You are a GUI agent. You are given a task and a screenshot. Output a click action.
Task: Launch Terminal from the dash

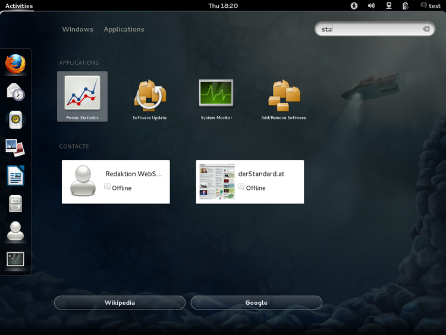click(15, 259)
